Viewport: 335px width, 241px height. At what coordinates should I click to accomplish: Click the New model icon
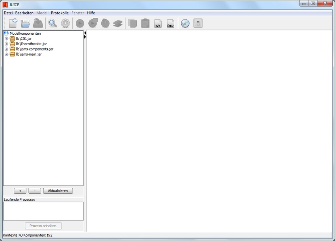point(13,23)
